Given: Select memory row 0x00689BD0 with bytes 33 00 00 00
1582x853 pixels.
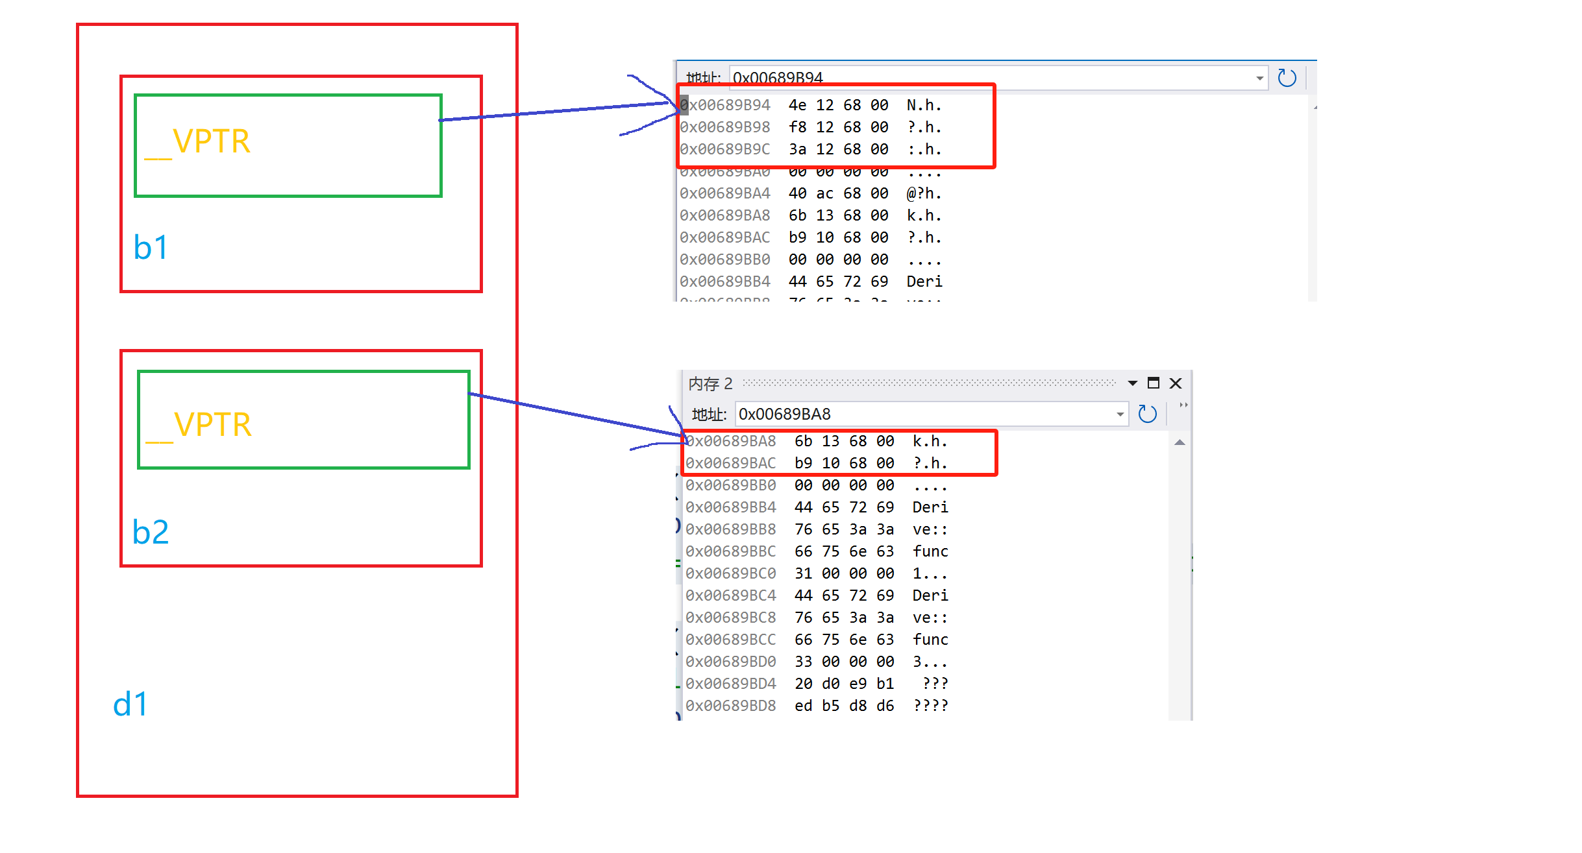Looking at the screenshot, I should point(817,662).
